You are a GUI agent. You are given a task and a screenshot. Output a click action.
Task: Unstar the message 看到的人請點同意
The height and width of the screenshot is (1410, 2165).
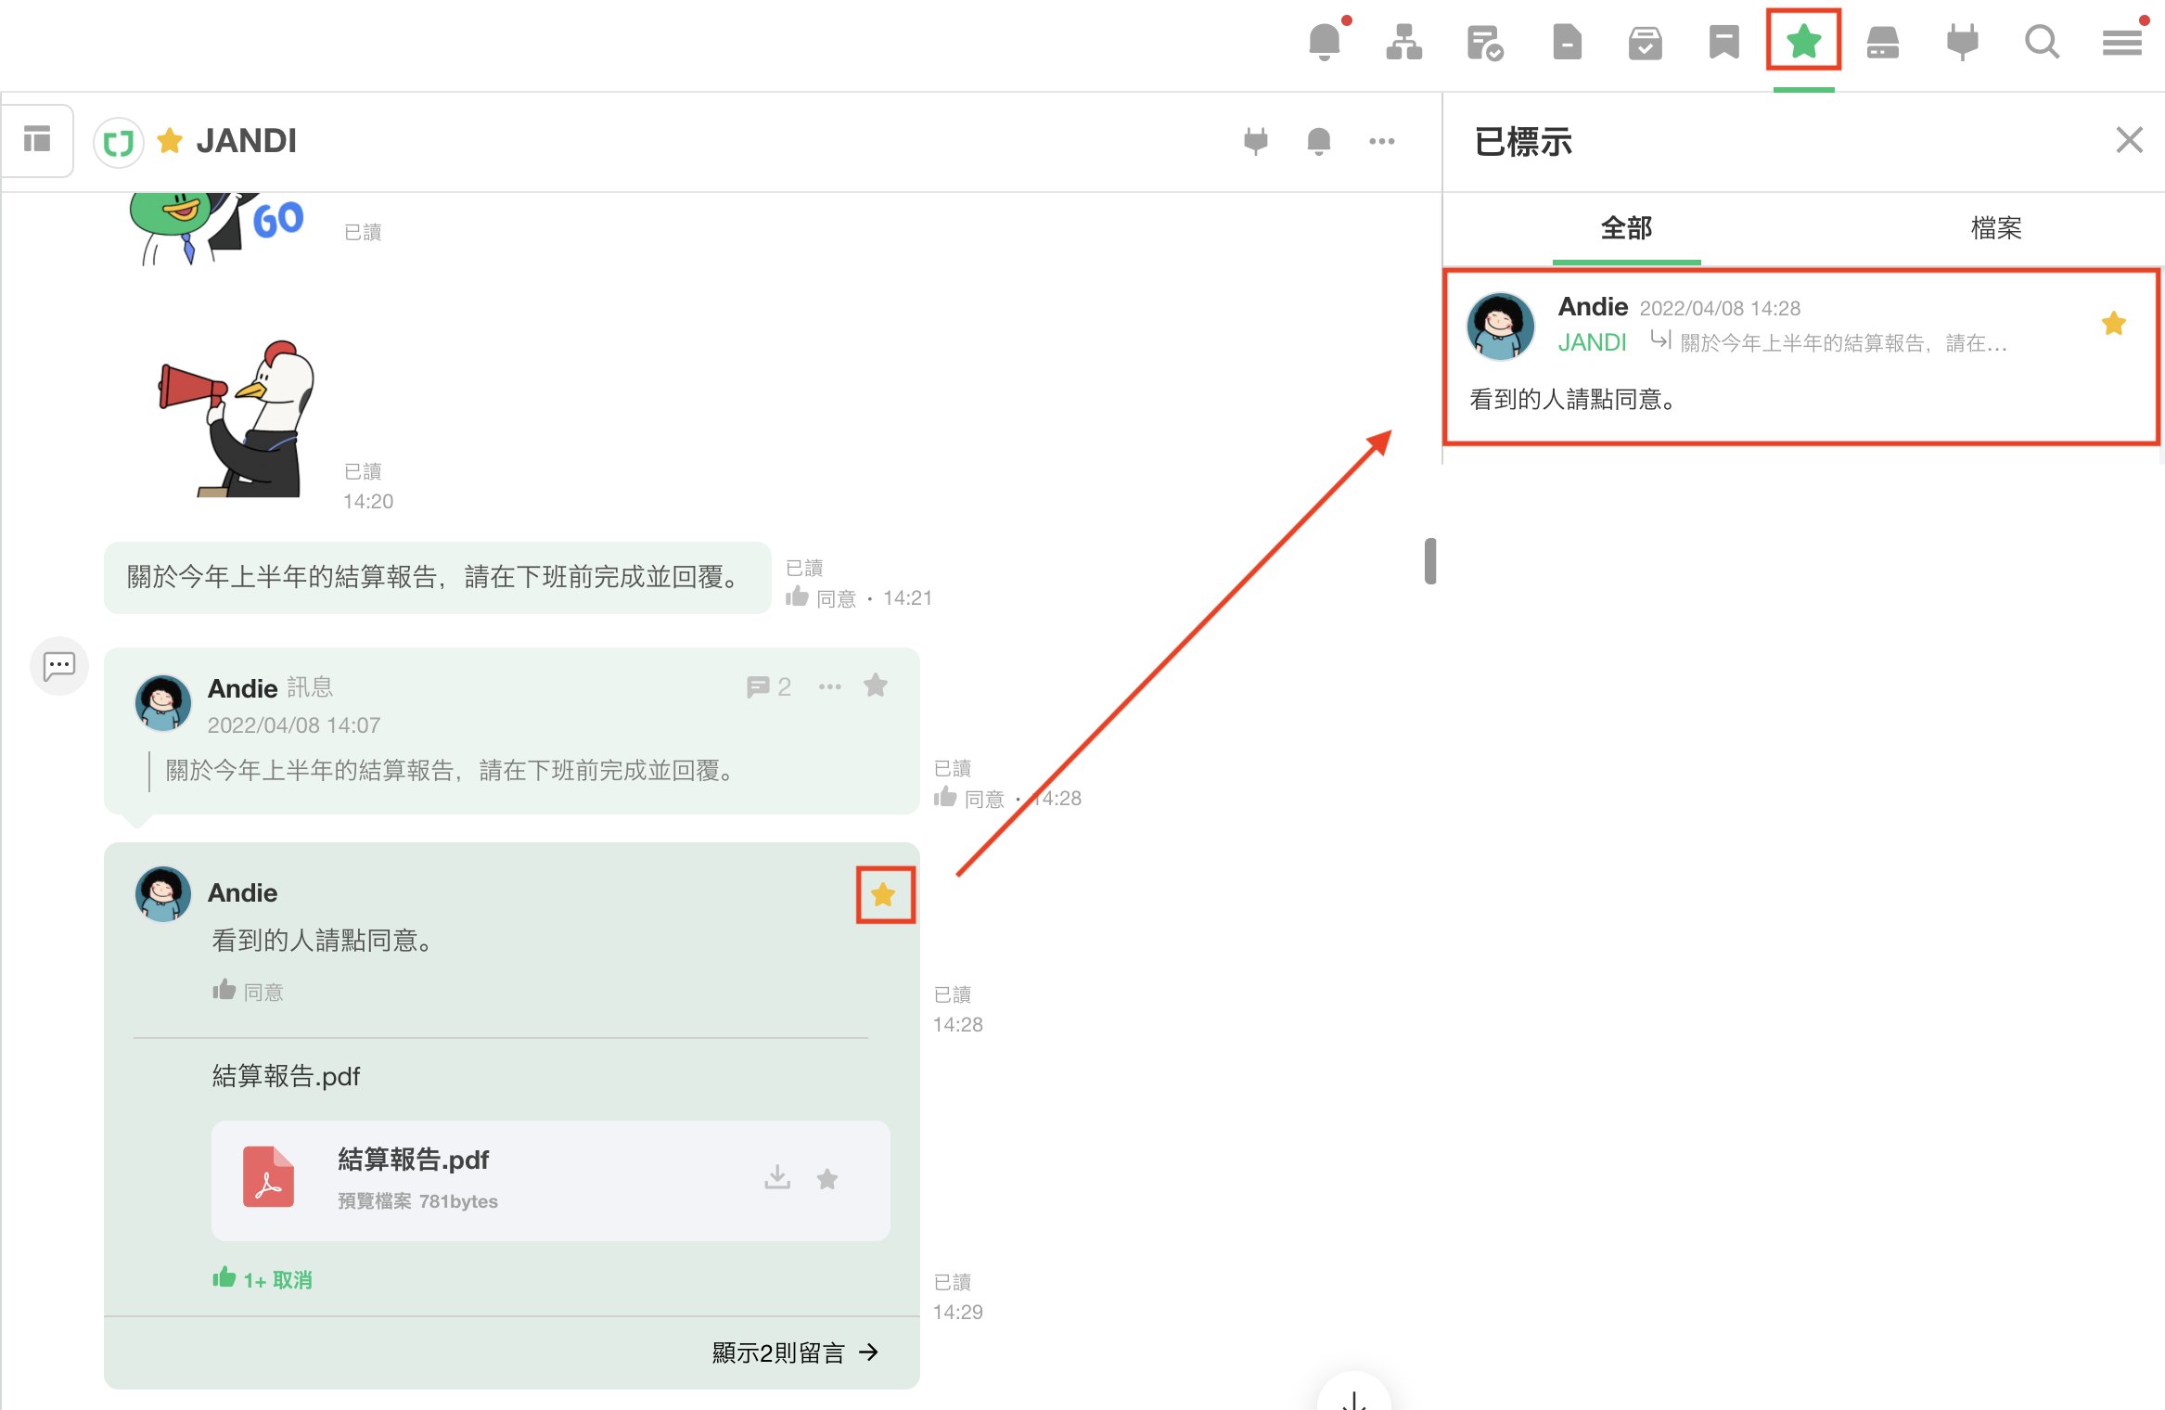click(884, 895)
